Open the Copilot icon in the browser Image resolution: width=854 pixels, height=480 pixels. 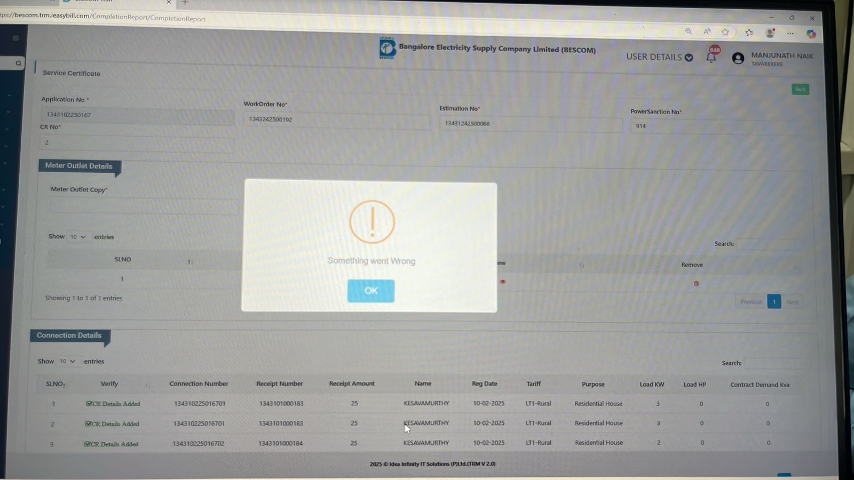(x=811, y=34)
